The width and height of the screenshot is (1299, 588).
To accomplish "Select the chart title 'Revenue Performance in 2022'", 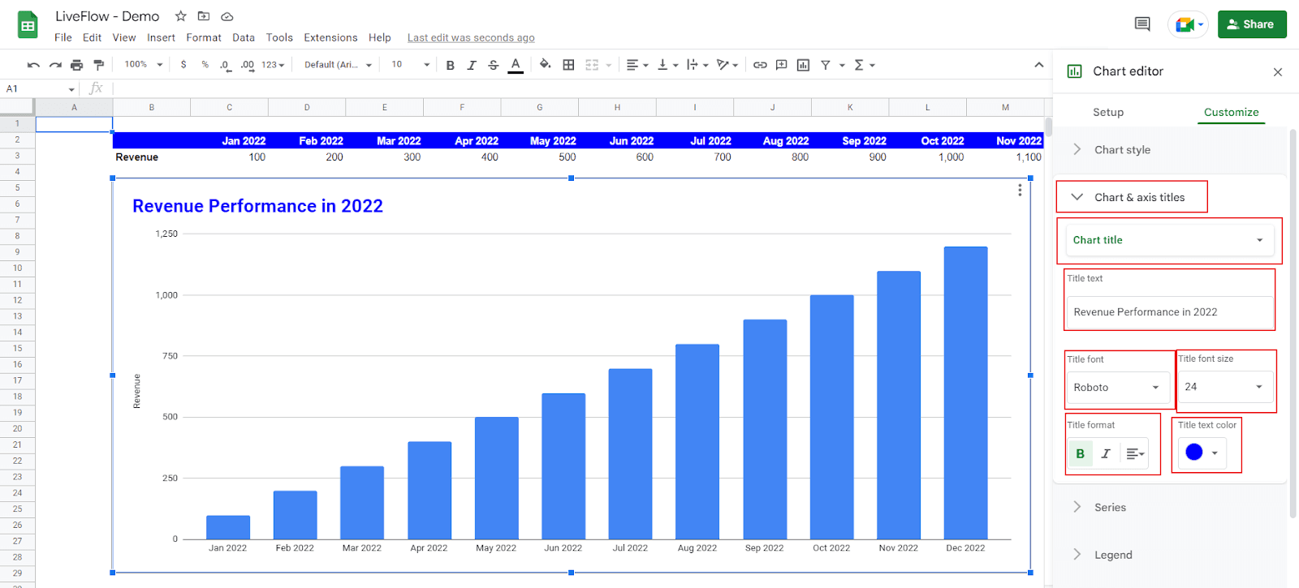I will pos(257,206).
